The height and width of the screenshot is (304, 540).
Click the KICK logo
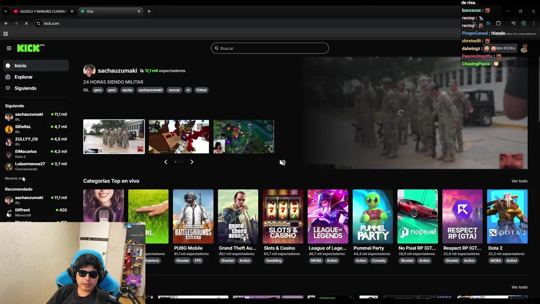[31, 48]
